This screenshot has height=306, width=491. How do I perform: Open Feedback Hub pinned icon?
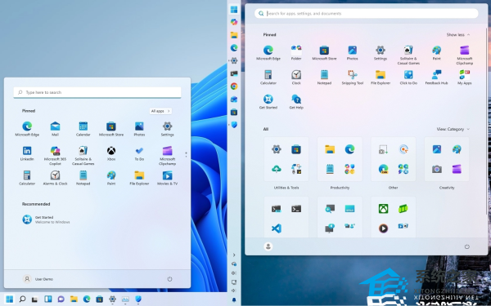point(436,78)
